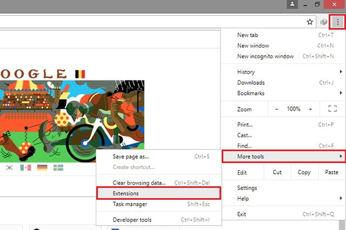Image resolution: width=346 pixels, height=230 pixels.
Task: Decrease zoom with the minus button
Action: [276, 109]
